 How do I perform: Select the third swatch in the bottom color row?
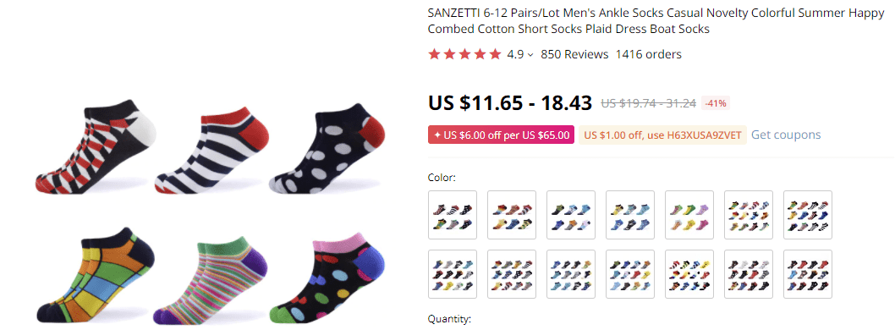(x=572, y=274)
